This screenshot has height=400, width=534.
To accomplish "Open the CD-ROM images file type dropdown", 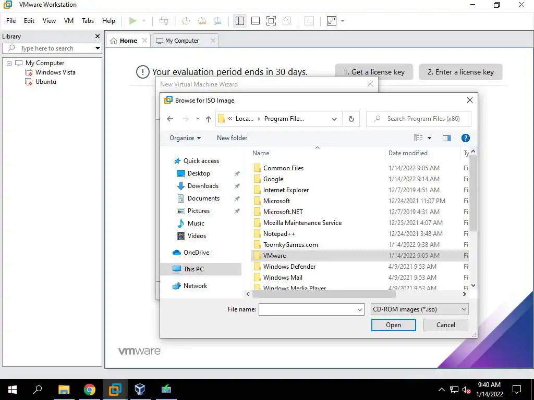I will coord(419,309).
